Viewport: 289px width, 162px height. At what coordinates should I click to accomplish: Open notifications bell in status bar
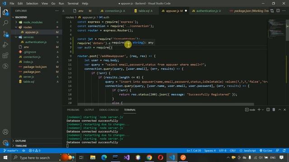[284, 151]
